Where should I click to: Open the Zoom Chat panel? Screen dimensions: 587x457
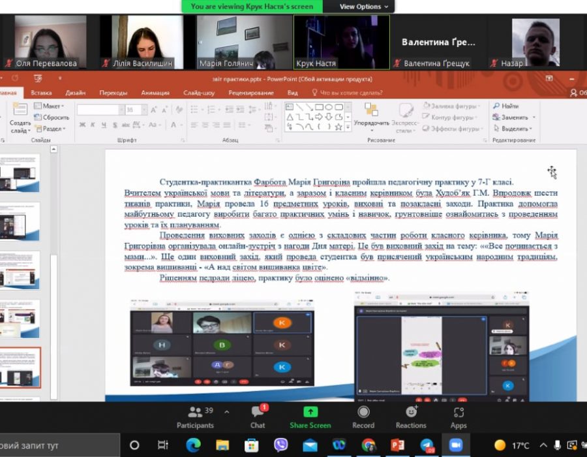pos(258,417)
